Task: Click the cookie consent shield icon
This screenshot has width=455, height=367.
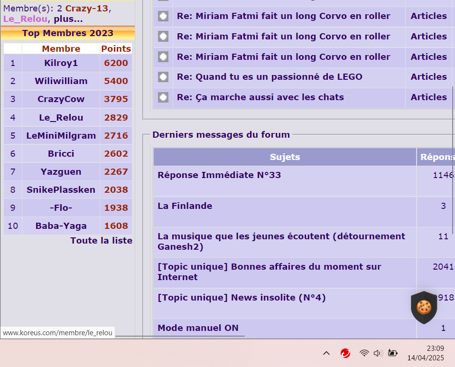Action: pos(424,307)
